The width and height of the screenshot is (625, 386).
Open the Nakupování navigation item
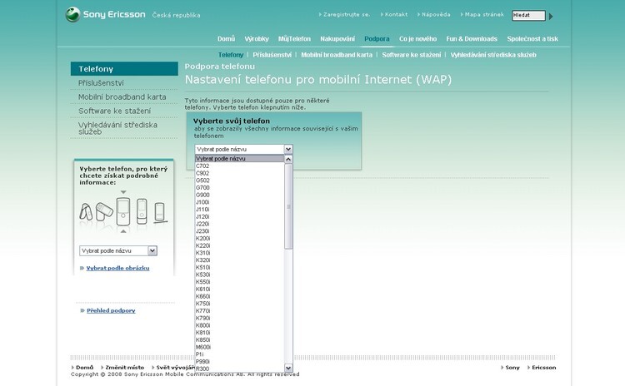tap(337, 38)
